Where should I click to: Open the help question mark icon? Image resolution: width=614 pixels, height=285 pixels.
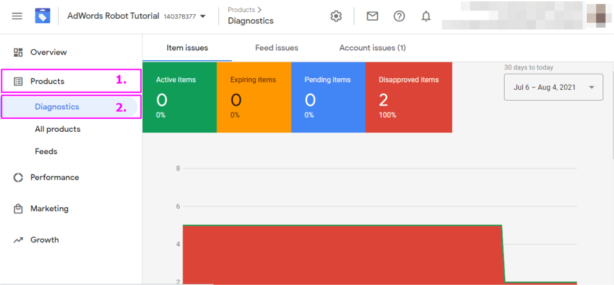point(399,16)
